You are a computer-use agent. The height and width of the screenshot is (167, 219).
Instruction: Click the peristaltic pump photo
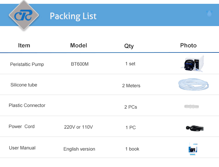pos(193,63)
